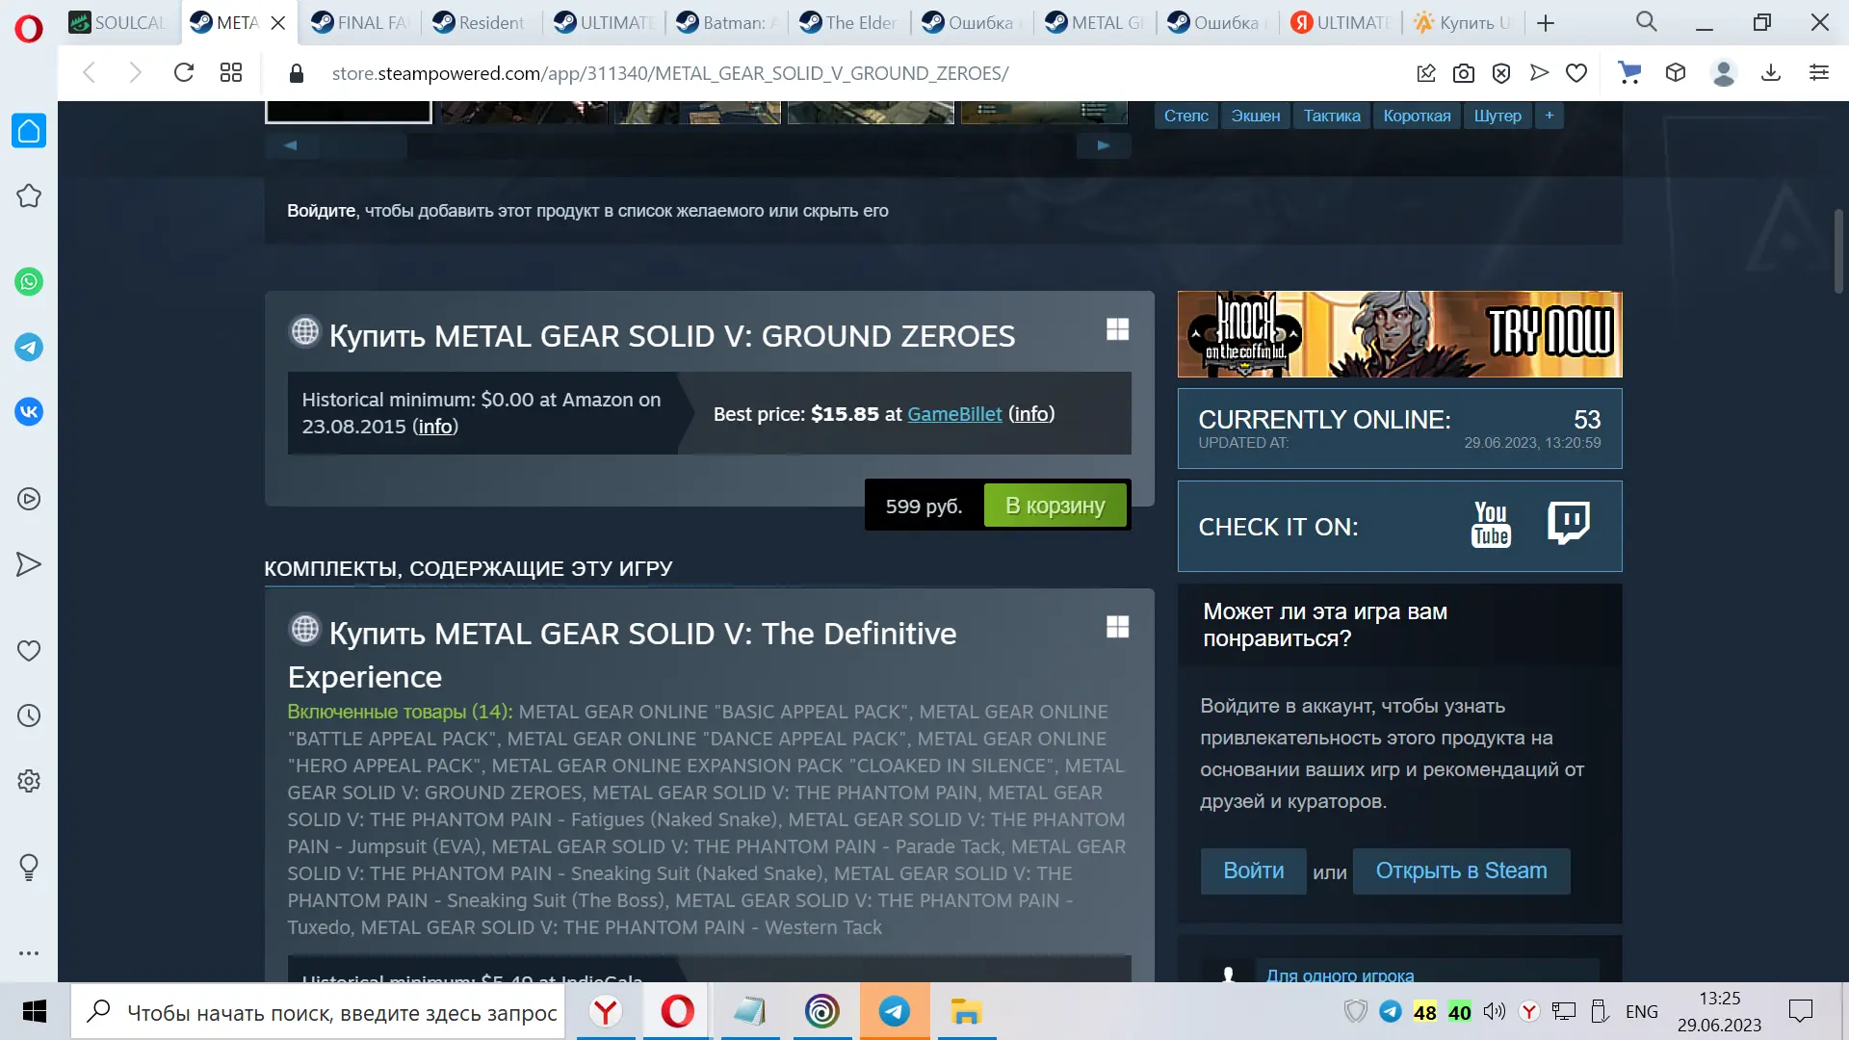The image size is (1849, 1040).
Task: Select Короткая tag
Action: coord(1417,116)
